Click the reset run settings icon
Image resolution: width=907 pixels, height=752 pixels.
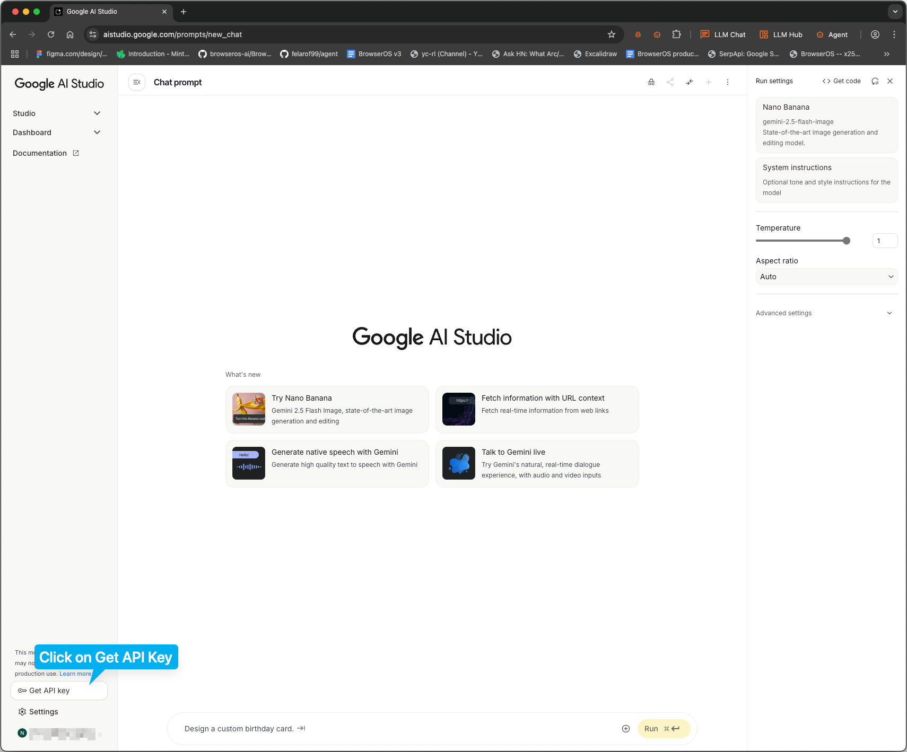(x=875, y=81)
